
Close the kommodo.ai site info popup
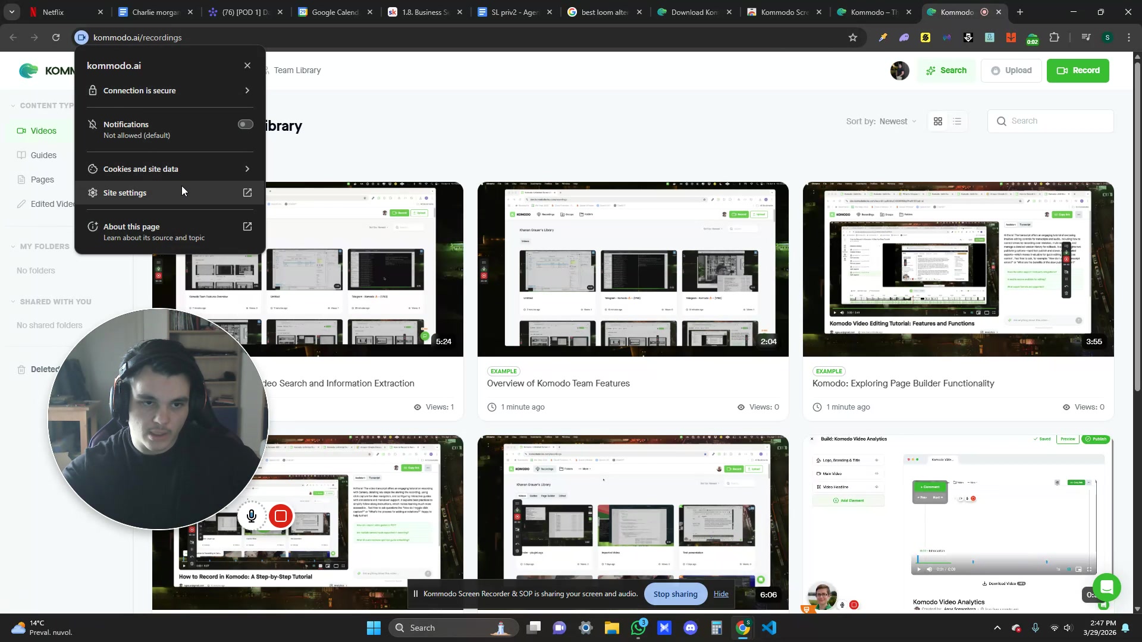[247, 65]
